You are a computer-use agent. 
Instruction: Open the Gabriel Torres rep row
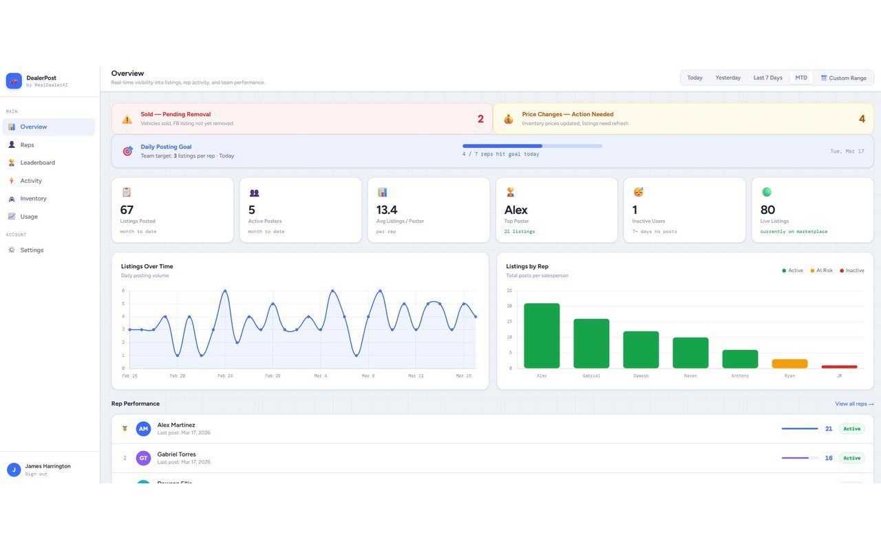493,458
